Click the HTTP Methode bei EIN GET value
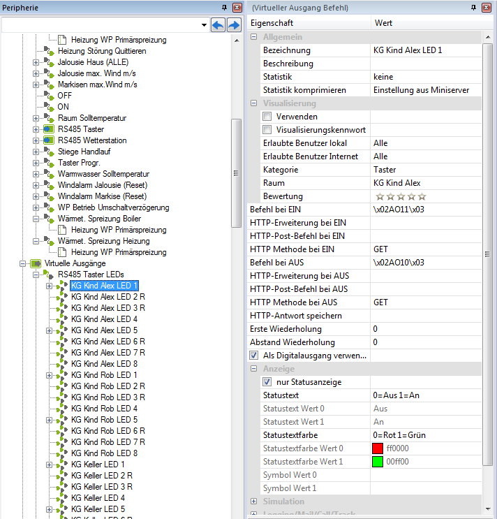The image size is (497, 519). pyautogui.click(x=426, y=249)
